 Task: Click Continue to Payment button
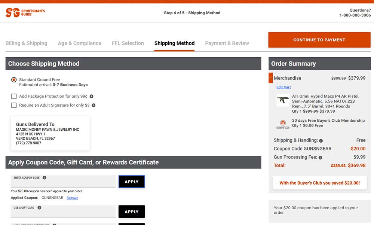click(x=319, y=40)
